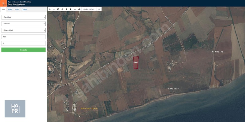Click the Maltepe Düzü map label
This screenshot has width=245, height=122.
coord(89,108)
